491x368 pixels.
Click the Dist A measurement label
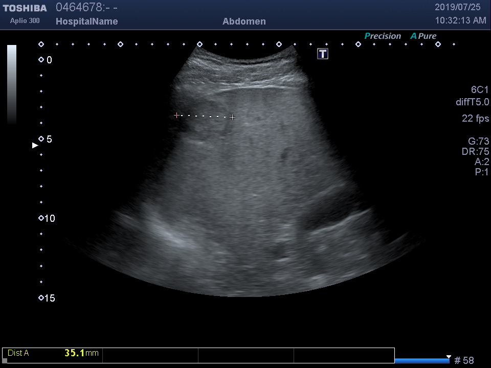coord(18,353)
